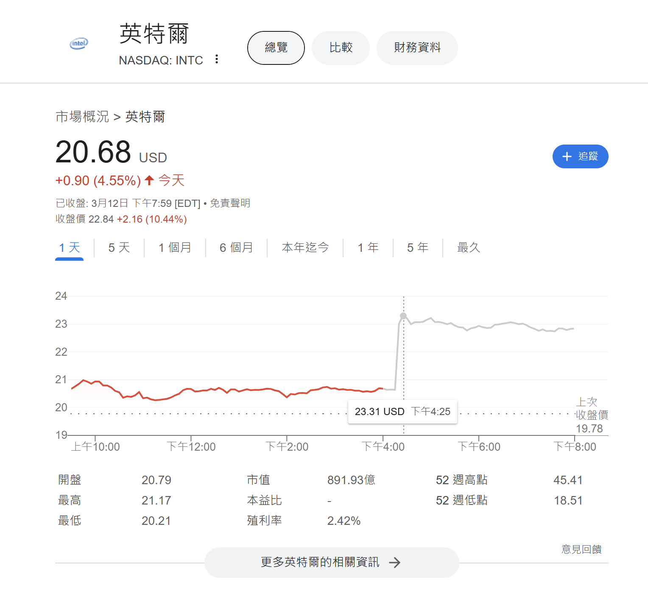This screenshot has width=648, height=591.
Task: Click the 本益比 label
Action: pos(265,500)
